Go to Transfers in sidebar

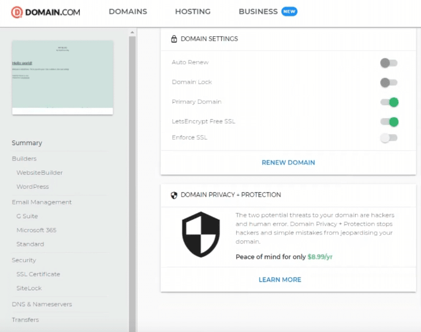coord(25,320)
